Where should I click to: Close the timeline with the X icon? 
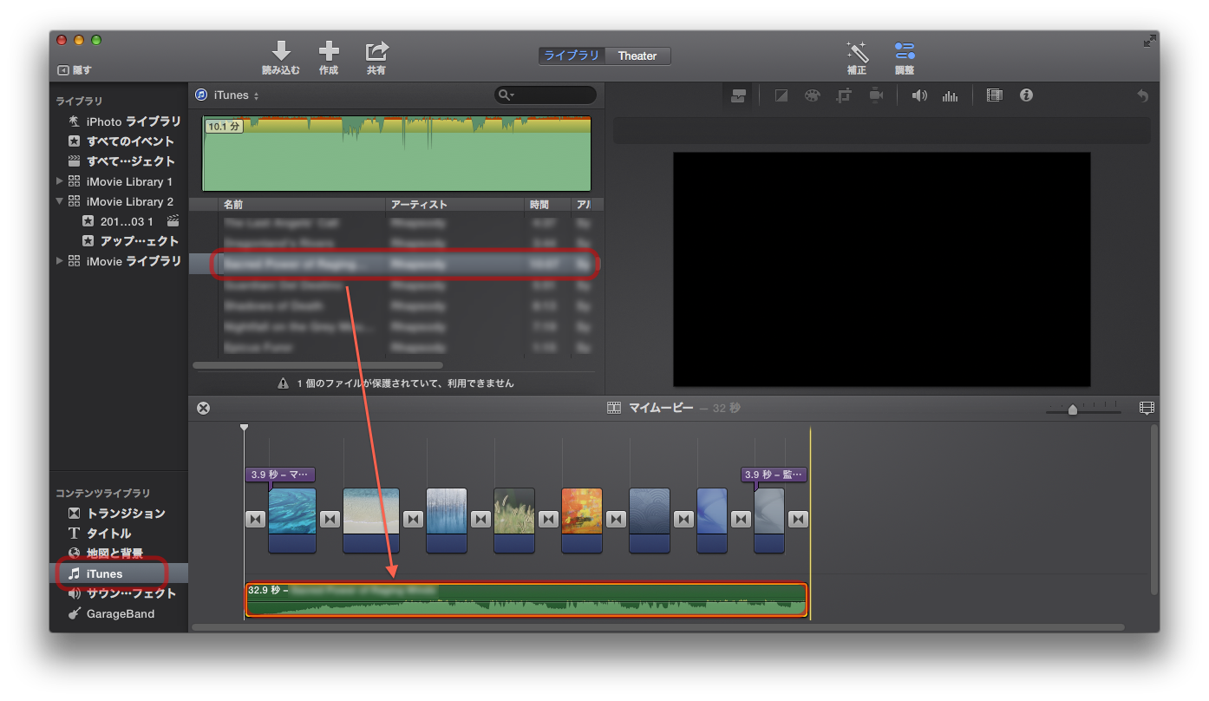pos(203,408)
